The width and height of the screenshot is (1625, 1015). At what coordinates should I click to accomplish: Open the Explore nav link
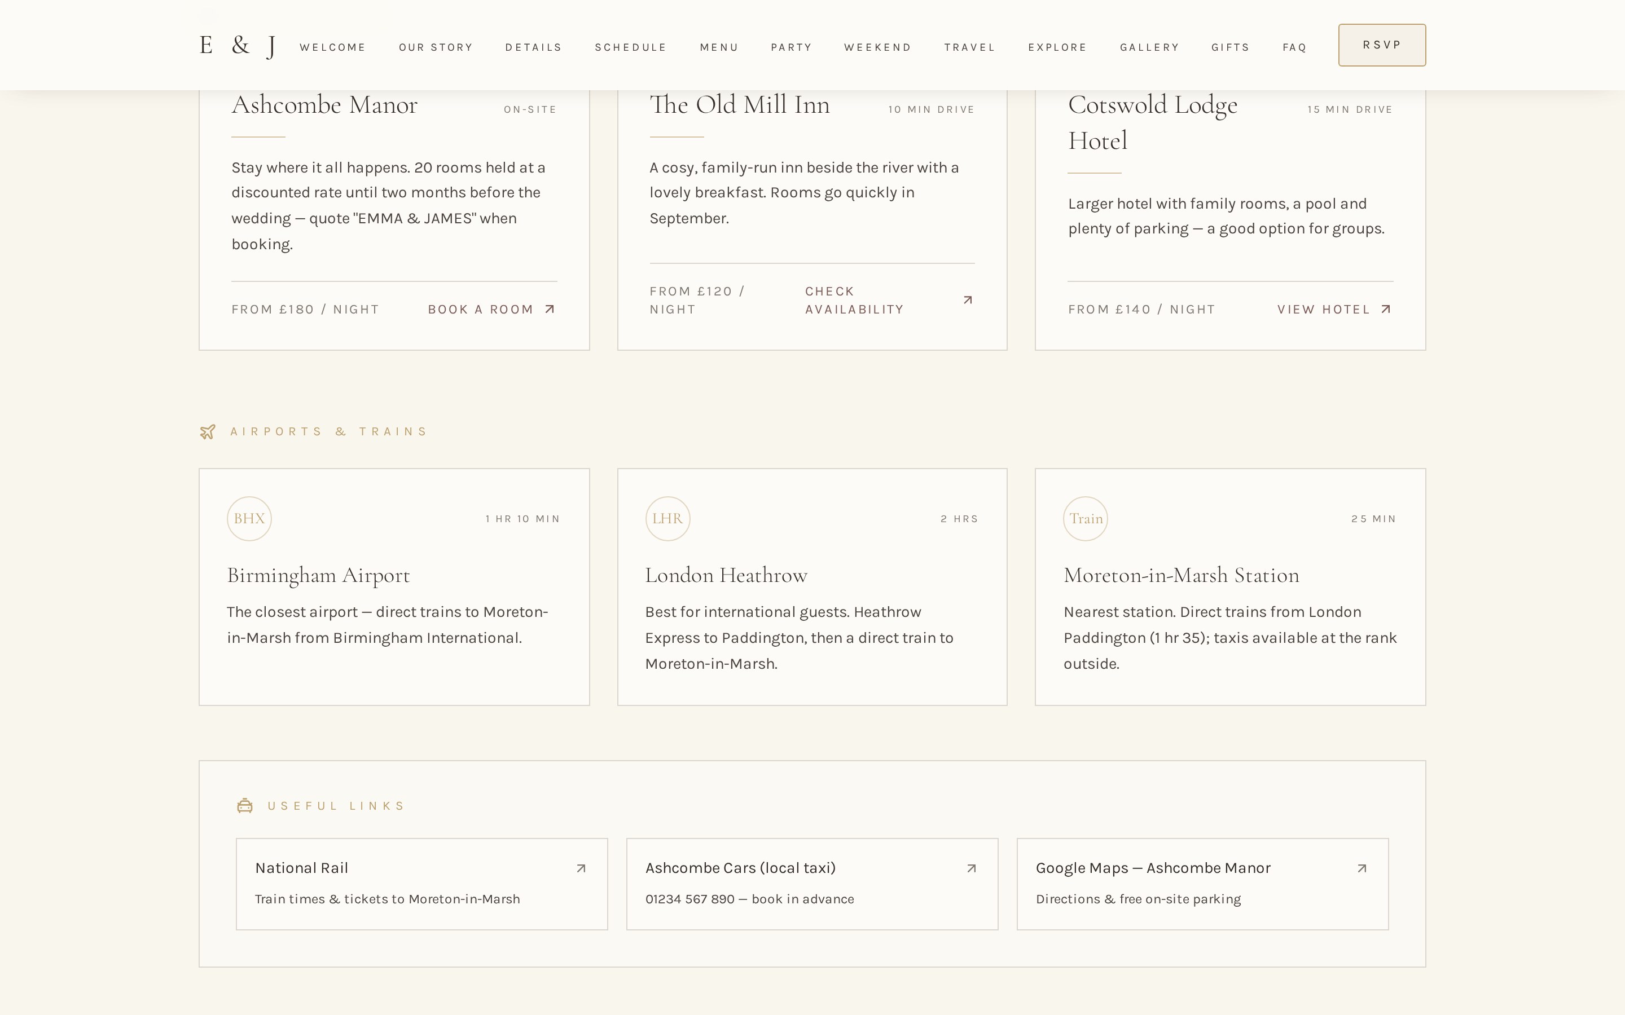(x=1057, y=47)
